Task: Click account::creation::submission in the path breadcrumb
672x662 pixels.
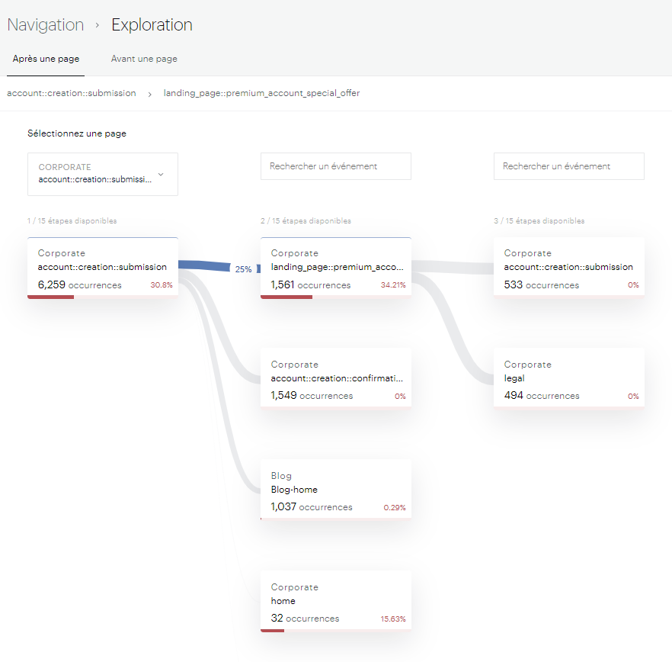Action: pos(72,93)
